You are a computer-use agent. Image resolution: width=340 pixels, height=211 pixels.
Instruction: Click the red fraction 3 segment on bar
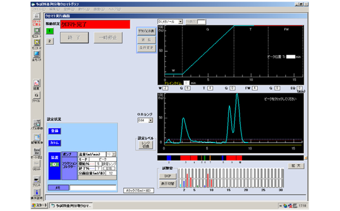(x=185, y=158)
